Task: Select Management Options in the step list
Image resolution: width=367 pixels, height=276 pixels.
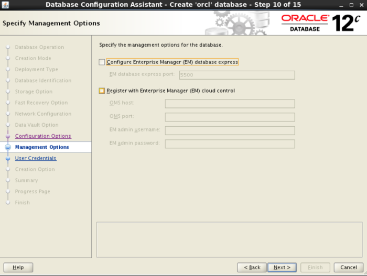Action: click(x=42, y=147)
